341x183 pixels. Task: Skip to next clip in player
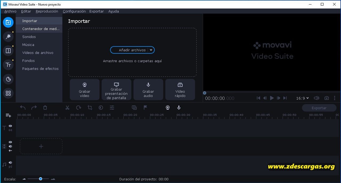click(285, 98)
